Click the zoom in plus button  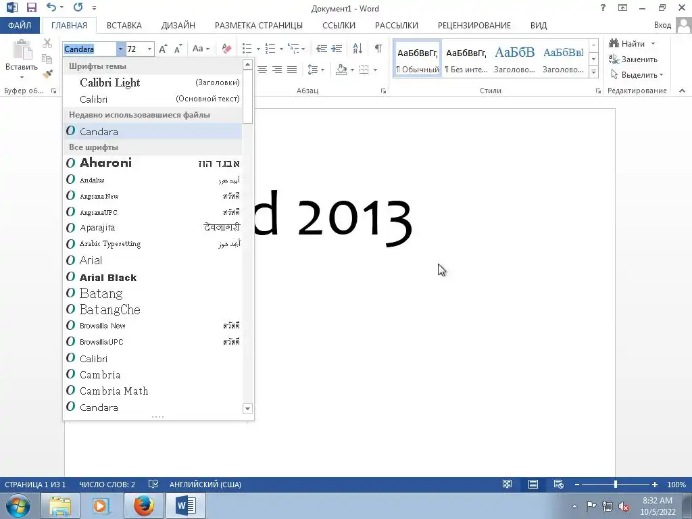tap(654, 484)
